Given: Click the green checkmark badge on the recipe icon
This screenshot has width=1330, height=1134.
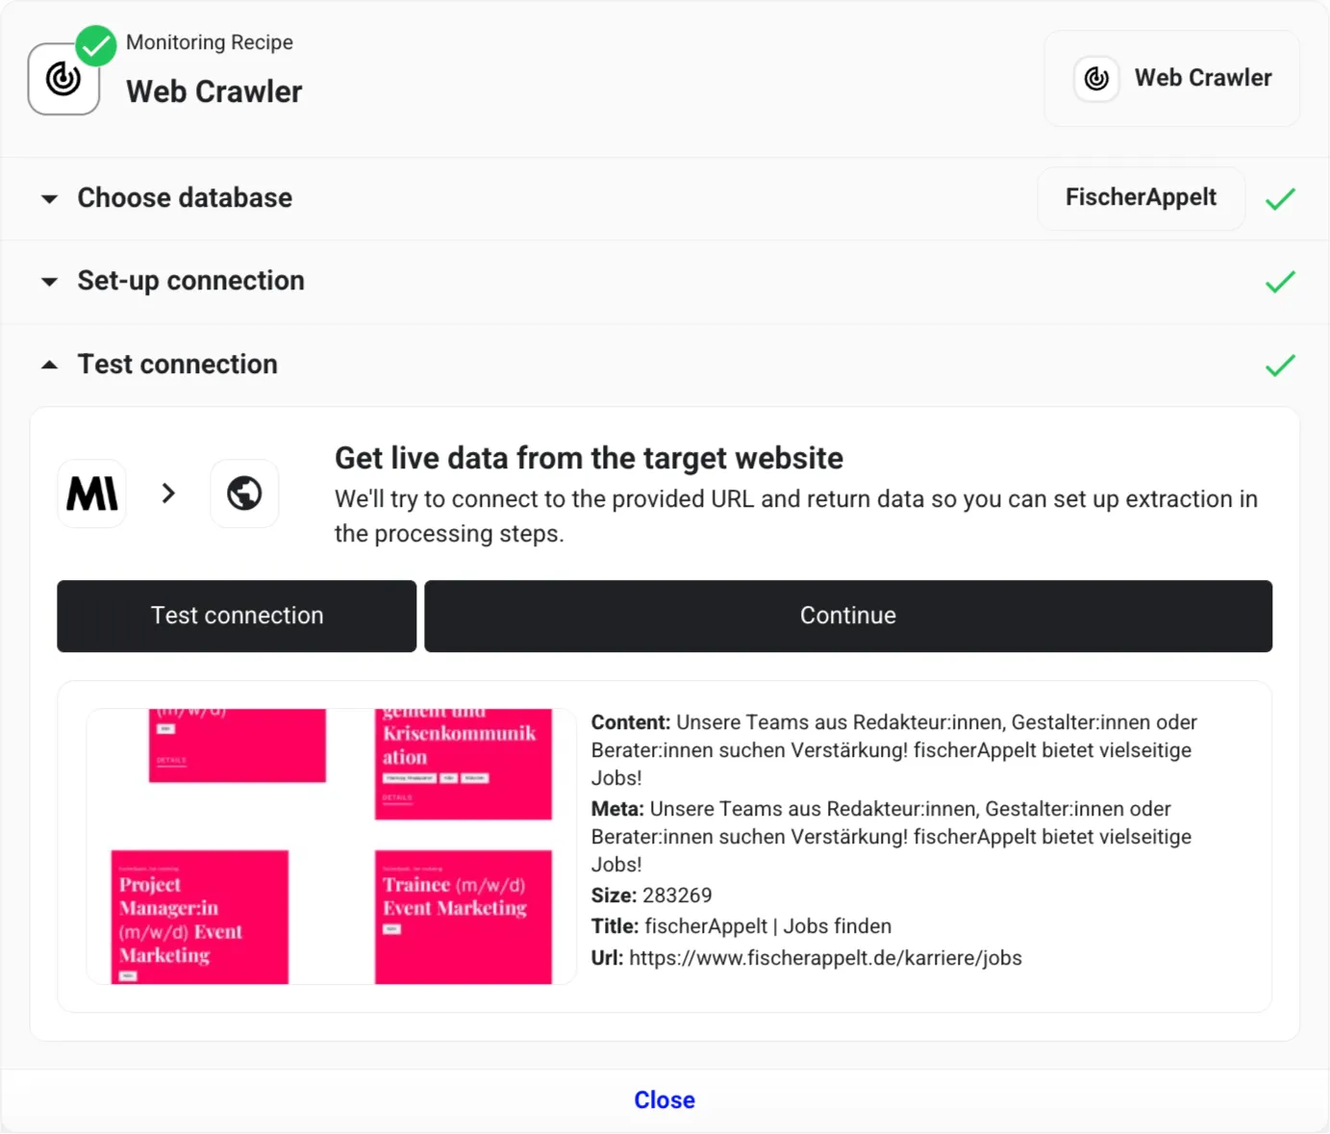Looking at the screenshot, I should [x=96, y=45].
